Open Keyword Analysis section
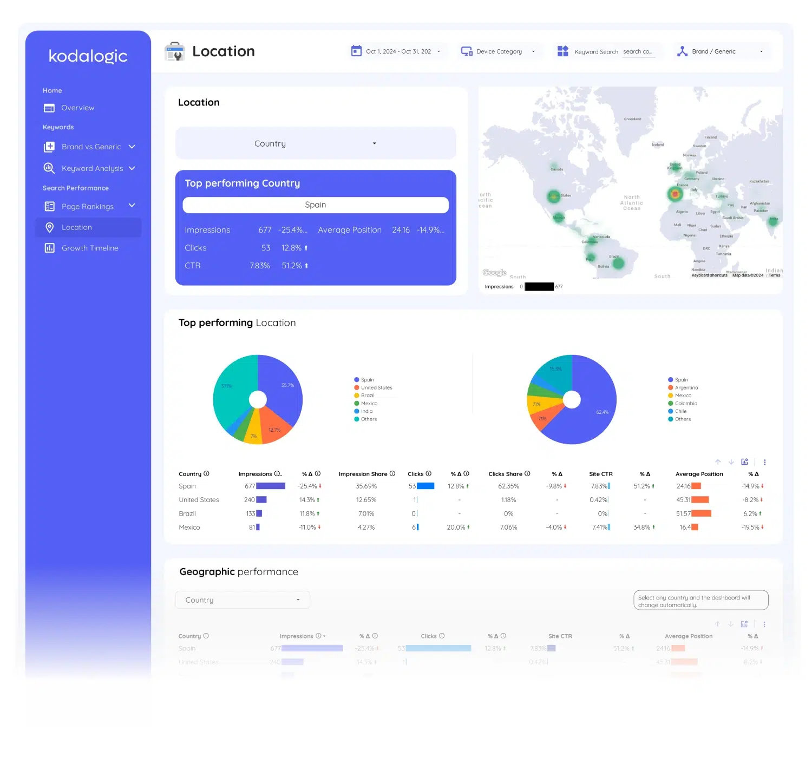 click(x=92, y=168)
